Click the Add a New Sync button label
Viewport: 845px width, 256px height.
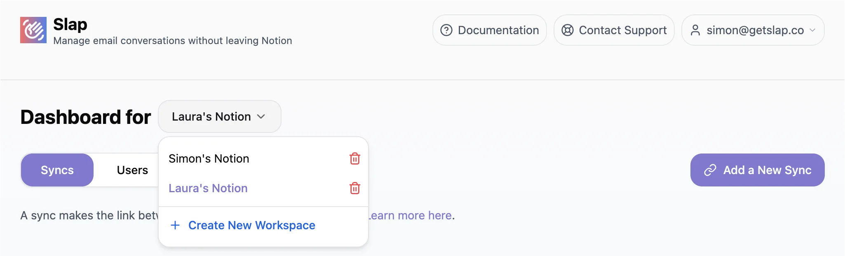click(x=767, y=170)
